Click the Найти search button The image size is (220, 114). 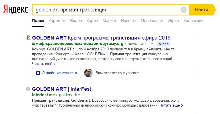point(202,10)
